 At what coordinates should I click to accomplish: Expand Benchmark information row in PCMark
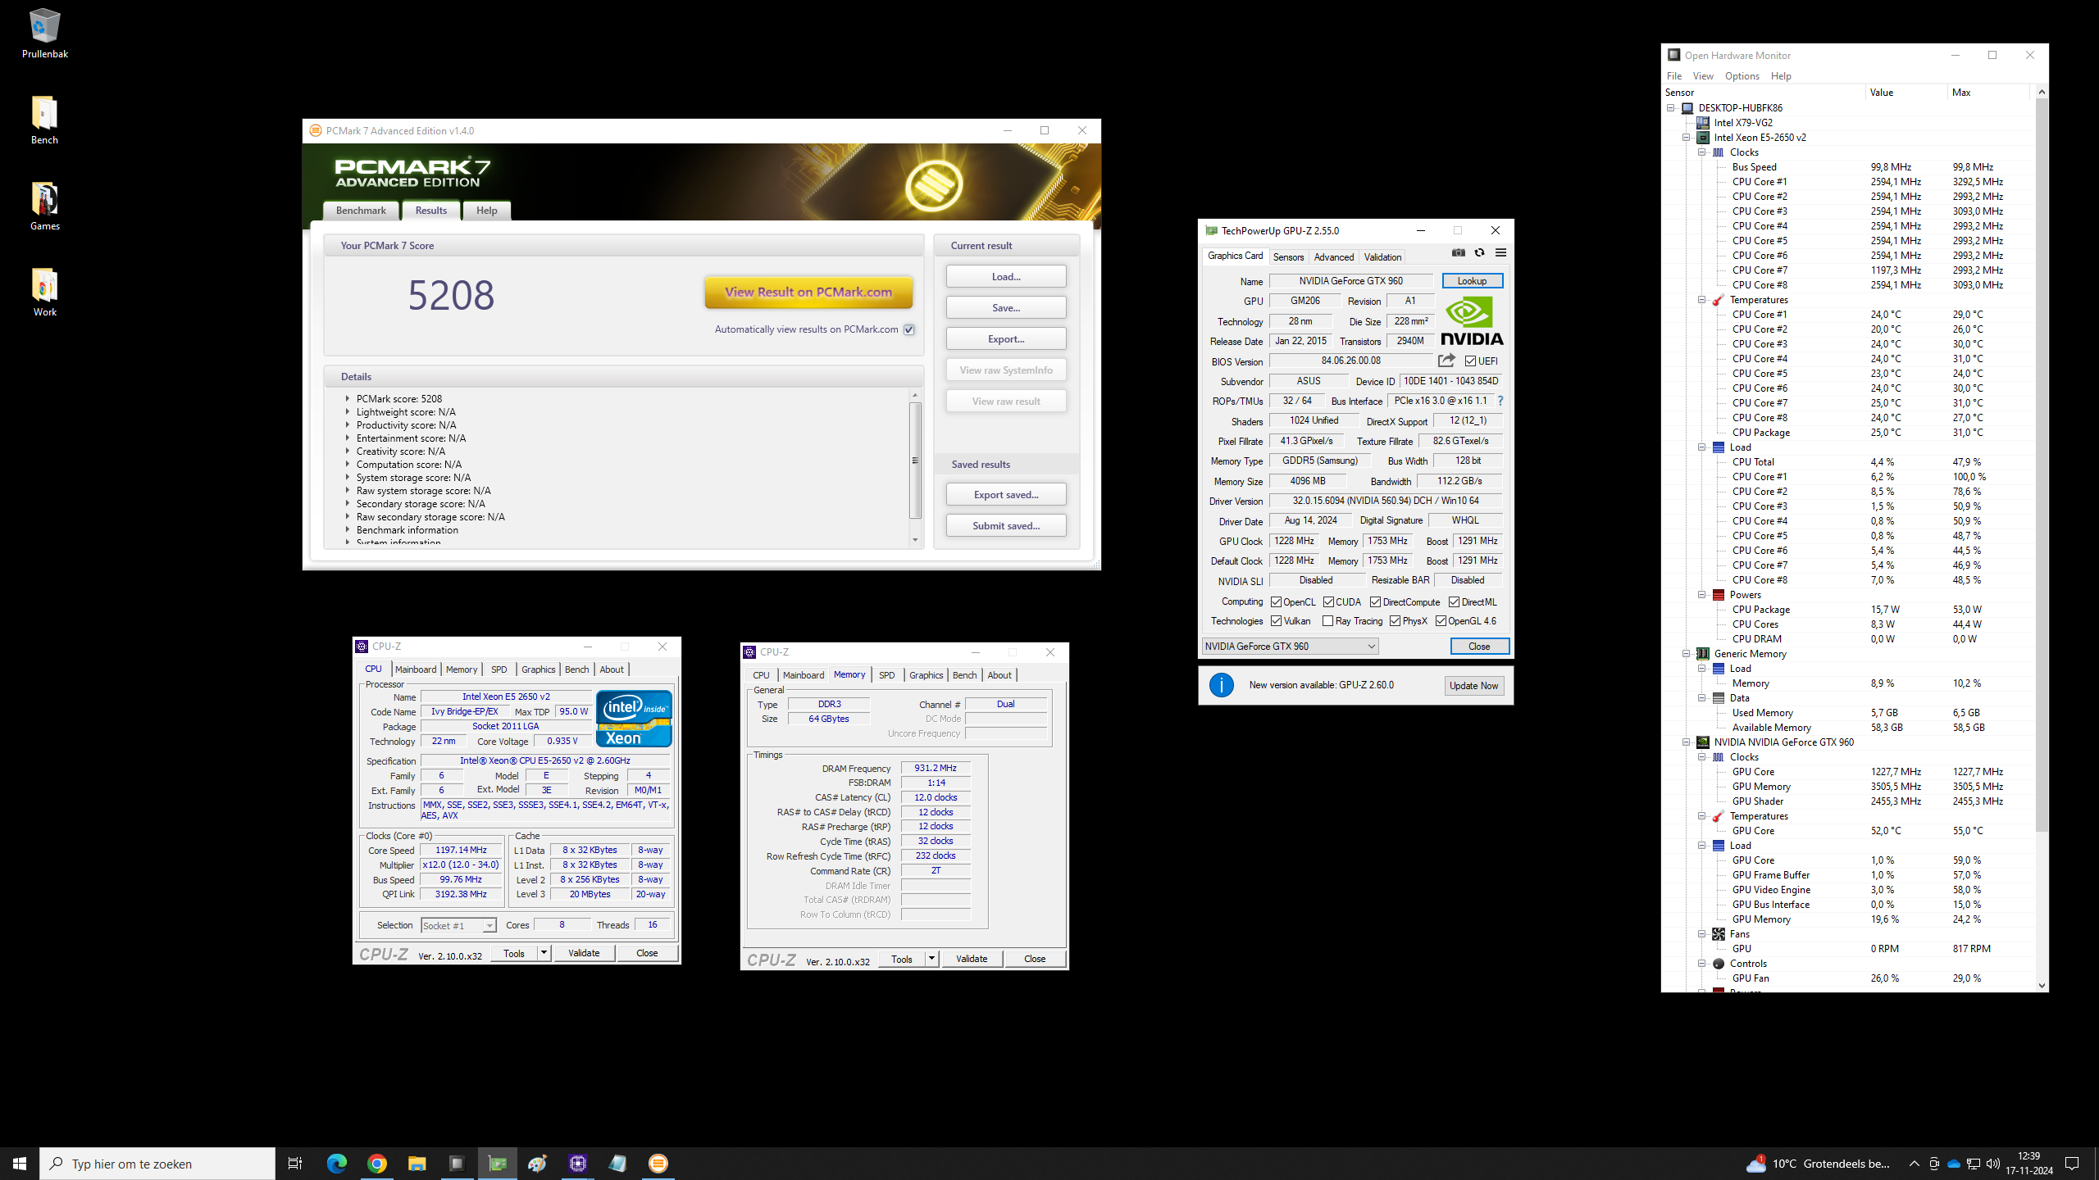(348, 530)
